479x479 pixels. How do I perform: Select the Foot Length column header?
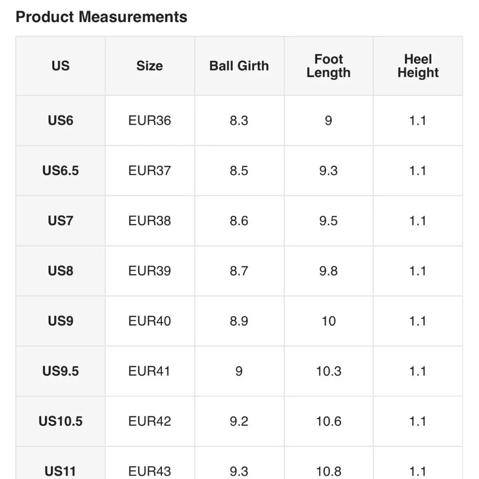pos(329,66)
